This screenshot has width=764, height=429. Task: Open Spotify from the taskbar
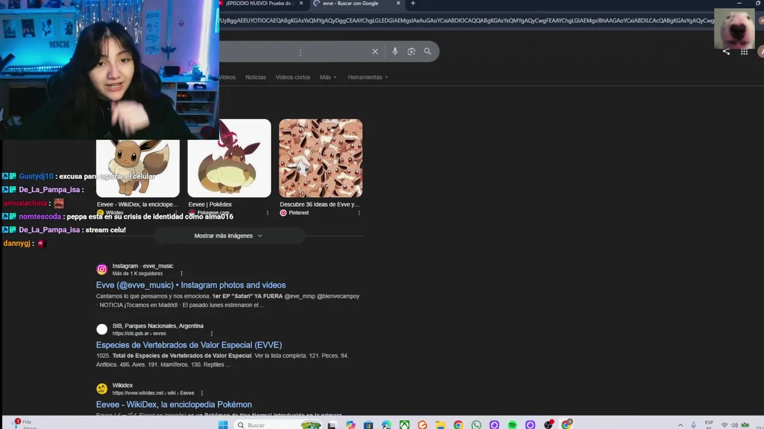(x=512, y=425)
